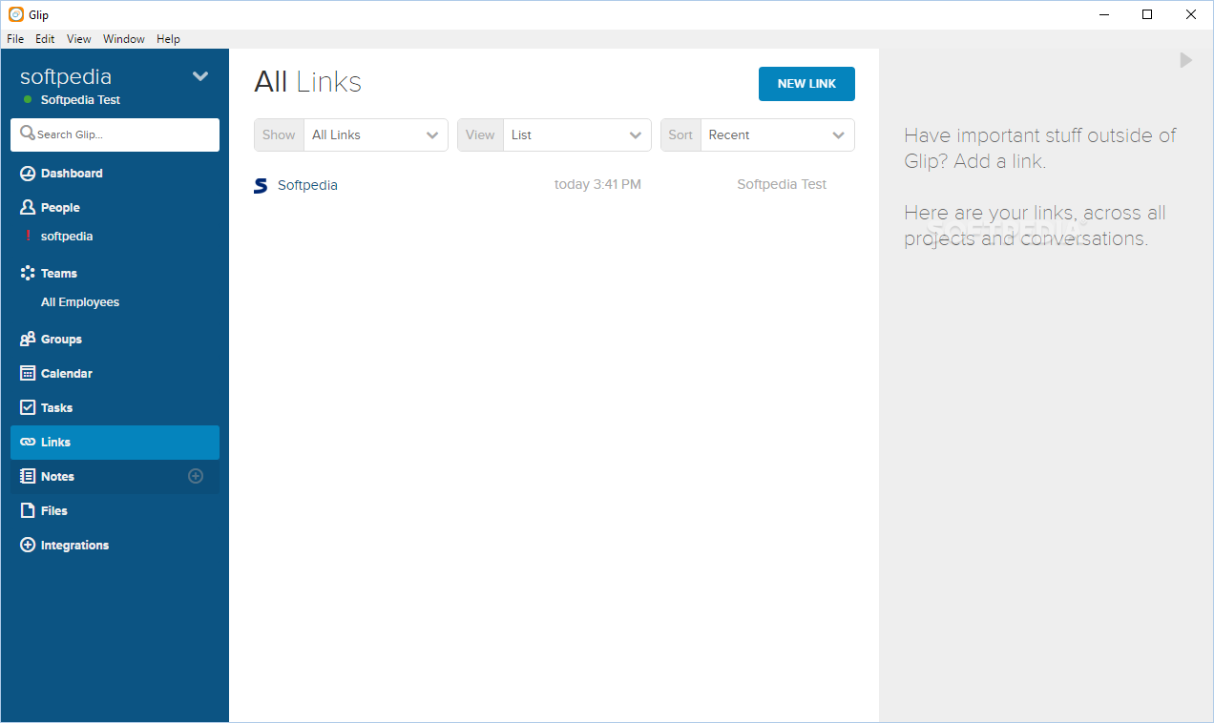
Task: Expand the softpedia account chevron
Action: pyautogui.click(x=200, y=76)
